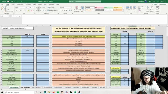Open Format as Table gallery
The width and height of the screenshot is (168, 94).
click(82, 9)
